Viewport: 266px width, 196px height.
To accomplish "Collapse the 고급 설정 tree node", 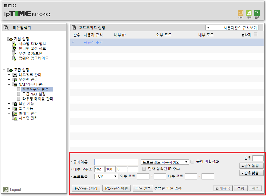I will [4, 70].
